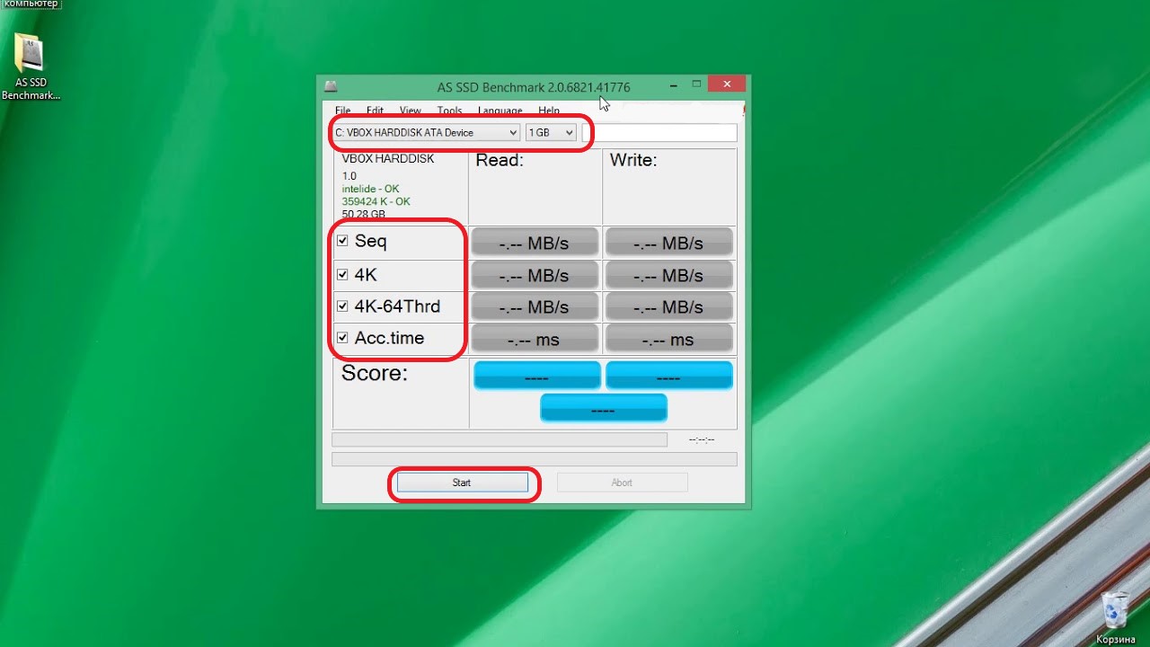Click the elapsed time counter readout
This screenshot has height=647, width=1150.
701,439
